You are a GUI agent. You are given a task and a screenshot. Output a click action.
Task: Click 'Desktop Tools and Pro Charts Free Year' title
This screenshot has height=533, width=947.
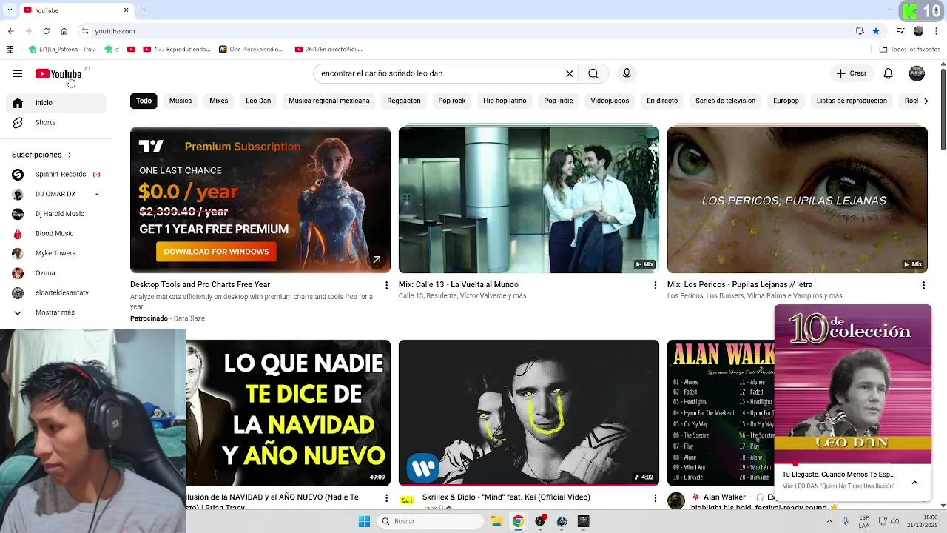pos(200,284)
